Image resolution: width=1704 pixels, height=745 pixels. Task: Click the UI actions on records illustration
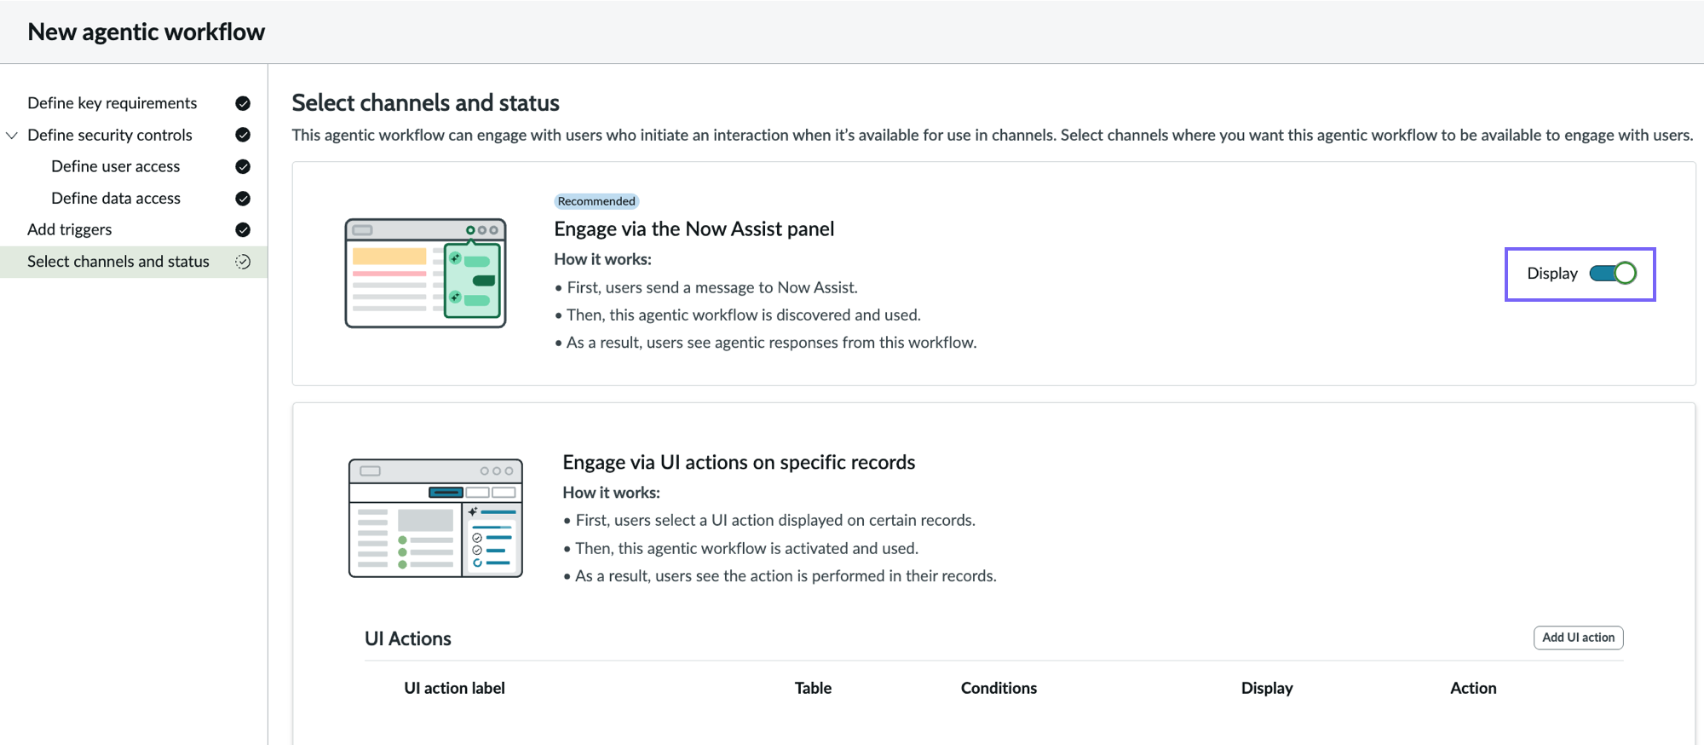(x=435, y=518)
